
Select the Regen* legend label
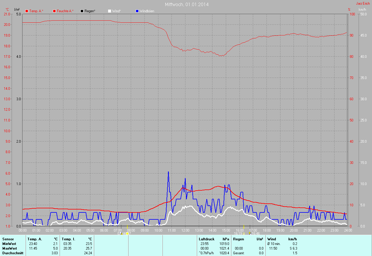pyautogui.click(x=90, y=11)
